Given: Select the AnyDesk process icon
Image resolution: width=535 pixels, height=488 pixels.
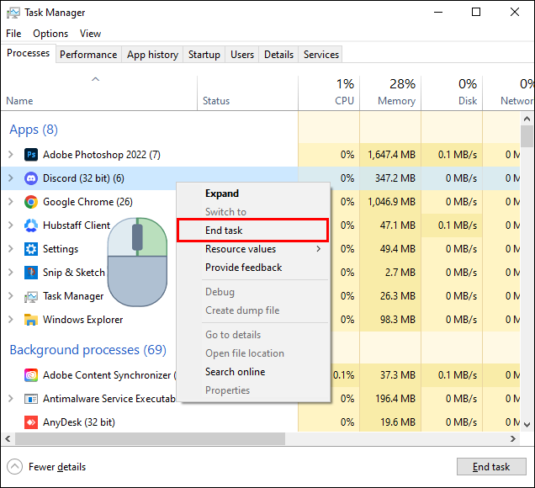Looking at the screenshot, I should pos(31,422).
